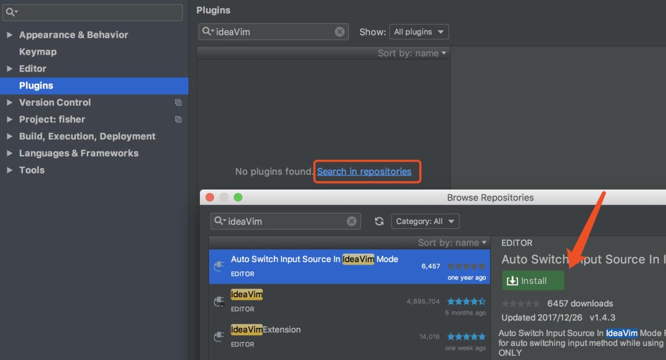Click the 6457 downloads text
Image resolution: width=666 pixels, height=360 pixels.
point(580,303)
